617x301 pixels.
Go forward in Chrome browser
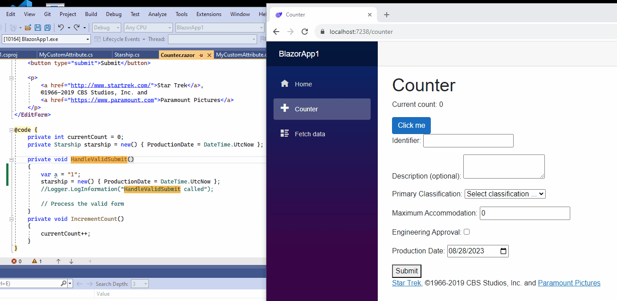[290, 32]
